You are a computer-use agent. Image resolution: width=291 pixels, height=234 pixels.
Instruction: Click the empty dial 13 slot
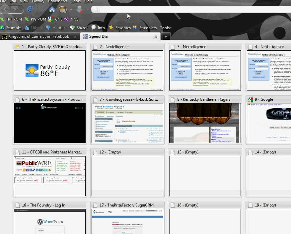[205, 176]
